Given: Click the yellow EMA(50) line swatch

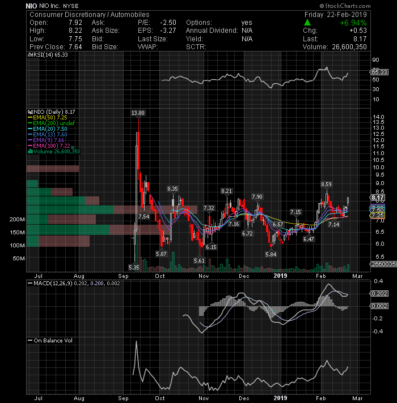Looking at the screenshot, I should 30,118.
